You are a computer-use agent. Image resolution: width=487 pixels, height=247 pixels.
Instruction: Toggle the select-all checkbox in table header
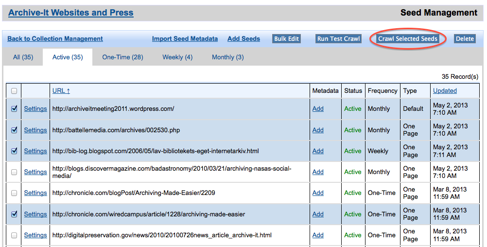pyautogui.click(x=14, y=91)
